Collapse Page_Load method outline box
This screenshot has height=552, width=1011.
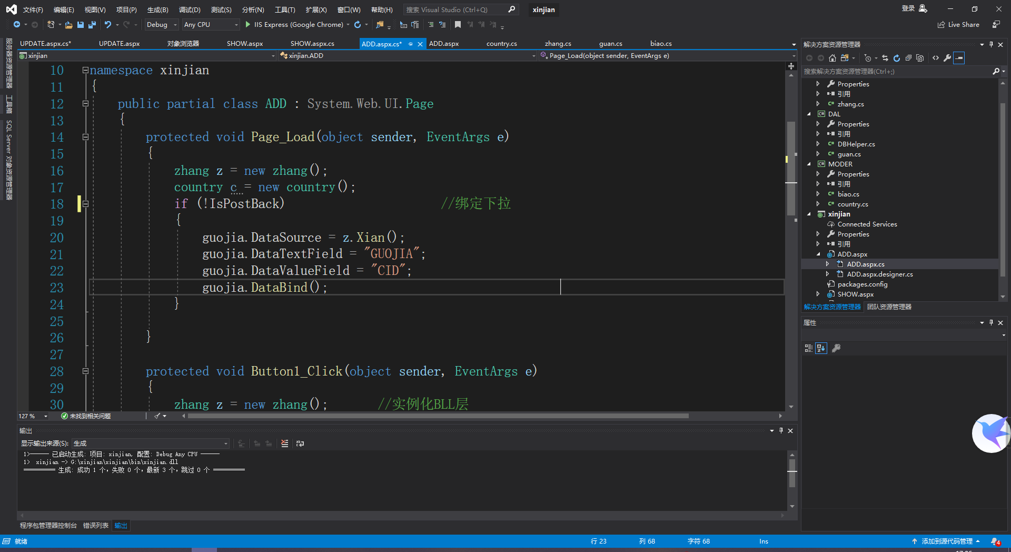click(85, 137)
